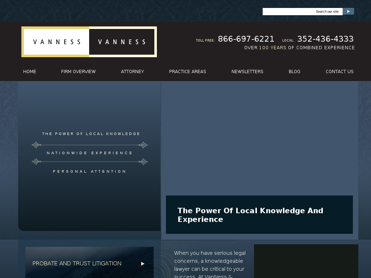The image size is (371, 278).
Task: Open the Blog menu item
Action: point(294,72)
